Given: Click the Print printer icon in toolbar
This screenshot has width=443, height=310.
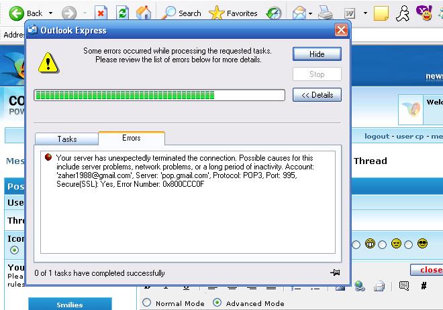Looking at the screenshot, I should (x=326, y=13).
